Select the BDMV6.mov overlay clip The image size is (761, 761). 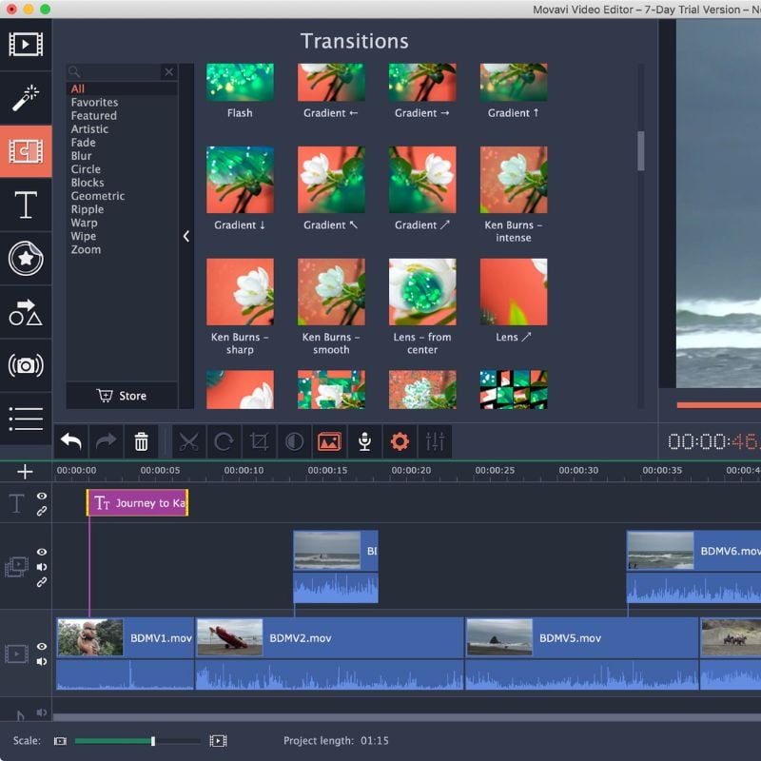[x=694, y=566]
